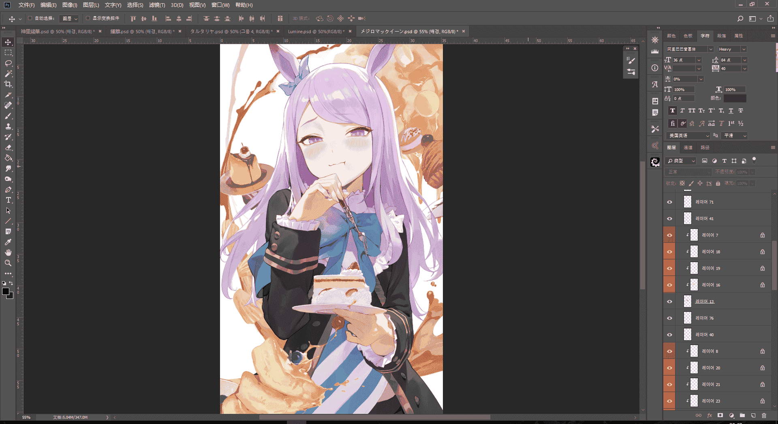The height and width of the screenshot is (424, 778).
Task: Enable the Show Transform Controls checkbox
Action: point(88,18)
